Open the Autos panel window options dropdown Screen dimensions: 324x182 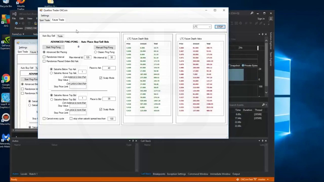130,141
